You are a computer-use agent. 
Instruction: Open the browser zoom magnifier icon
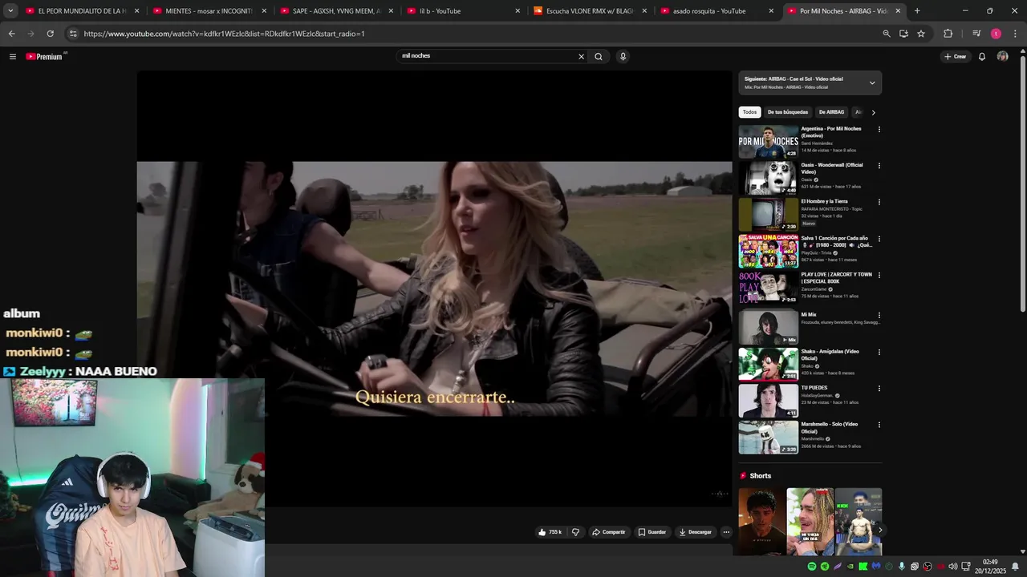(x=886, y=34)
